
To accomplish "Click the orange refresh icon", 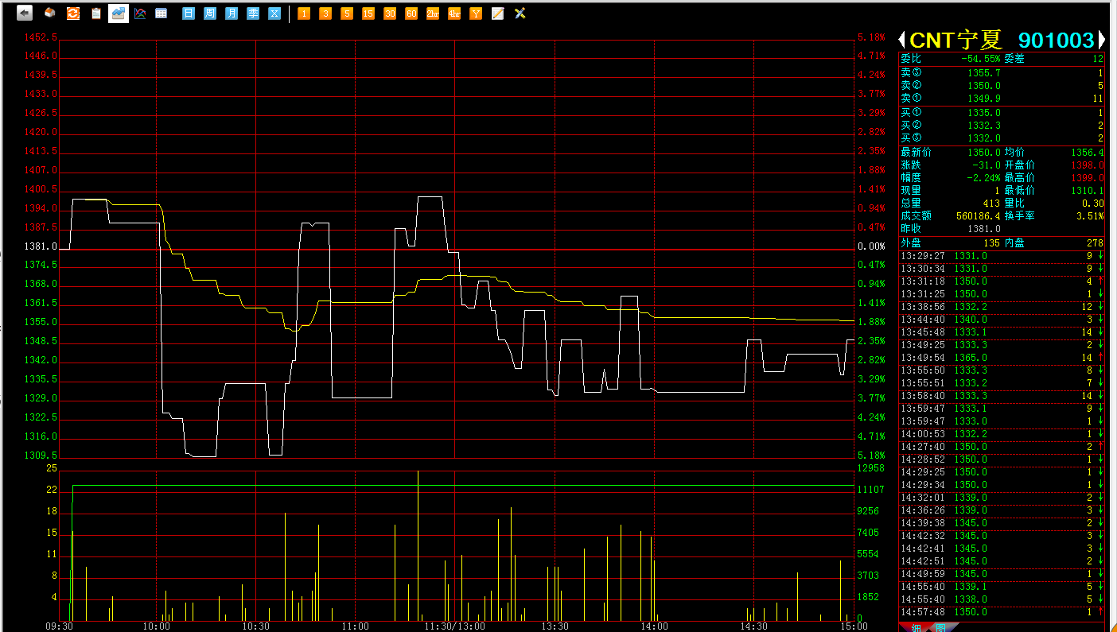I will coord(72,14).
